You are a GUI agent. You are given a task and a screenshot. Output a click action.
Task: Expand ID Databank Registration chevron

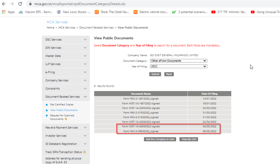tap(85, 144)
